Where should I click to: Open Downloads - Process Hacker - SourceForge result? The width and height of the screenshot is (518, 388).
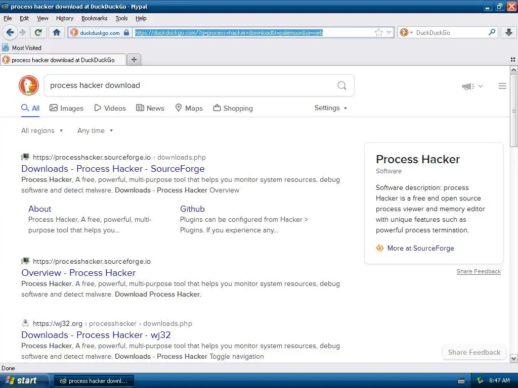tap(113, 169)
